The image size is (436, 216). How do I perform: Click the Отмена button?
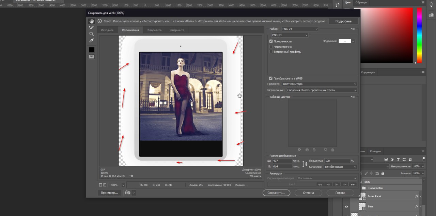[308, 193]
